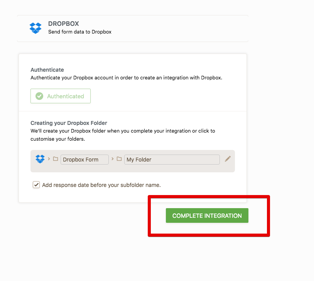
Task: Uncheck Add response date checkbox
Action: pos(36,185)
